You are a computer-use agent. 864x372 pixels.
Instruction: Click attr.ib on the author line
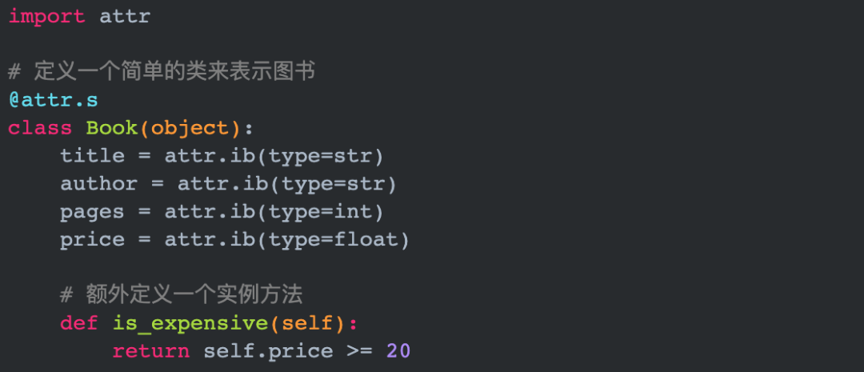pos(222,184)
